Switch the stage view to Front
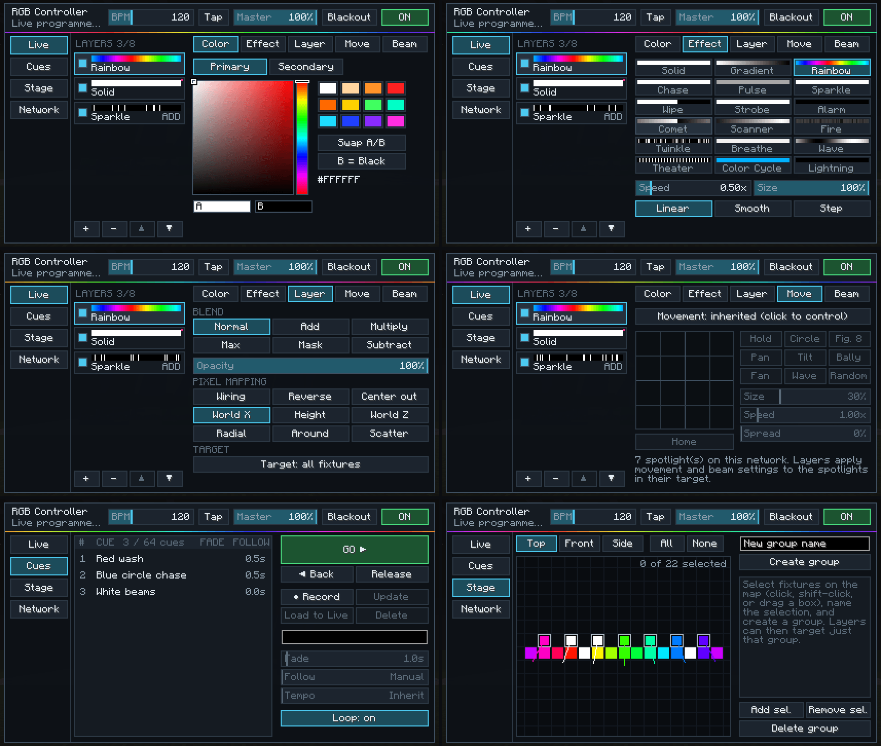881x746 pixels. pyautogui.click(x=579, y=543)
